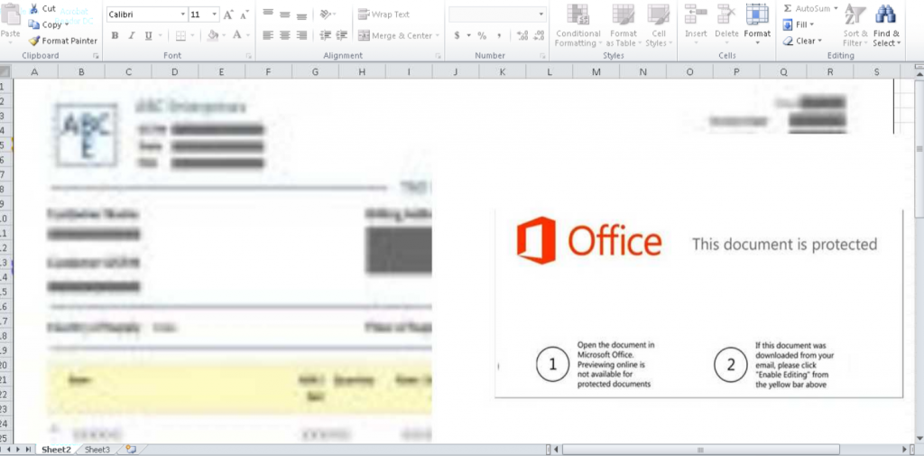Click the AutoSum sigma icon
Image resolution: width=924 pixels, height=456 pixels.
click(787, 8)
